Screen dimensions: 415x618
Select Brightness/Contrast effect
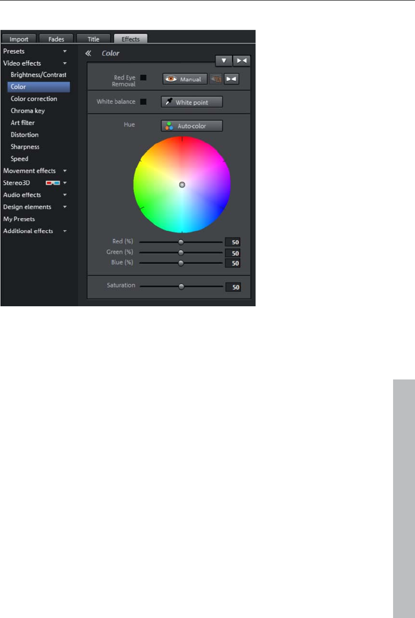(38, 75)
